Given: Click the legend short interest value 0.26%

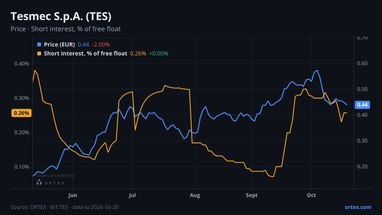Looking at the screenshot, I should coord(138,54).
